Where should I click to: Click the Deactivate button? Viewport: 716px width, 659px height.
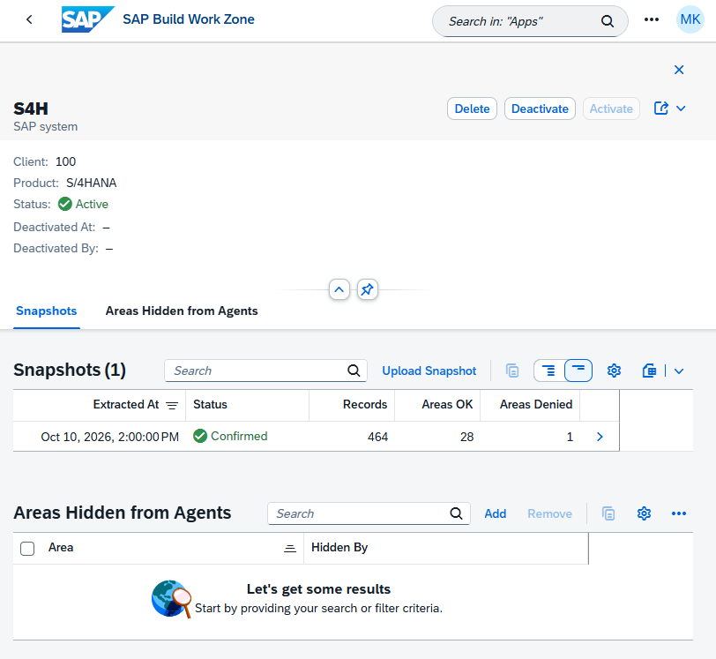[x=540, y=109]
